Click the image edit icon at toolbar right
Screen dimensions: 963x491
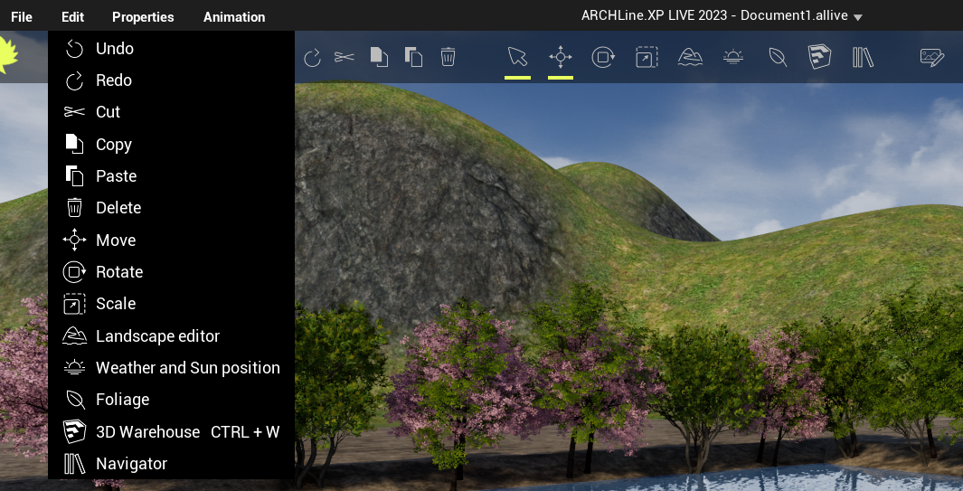click(932, 57)
